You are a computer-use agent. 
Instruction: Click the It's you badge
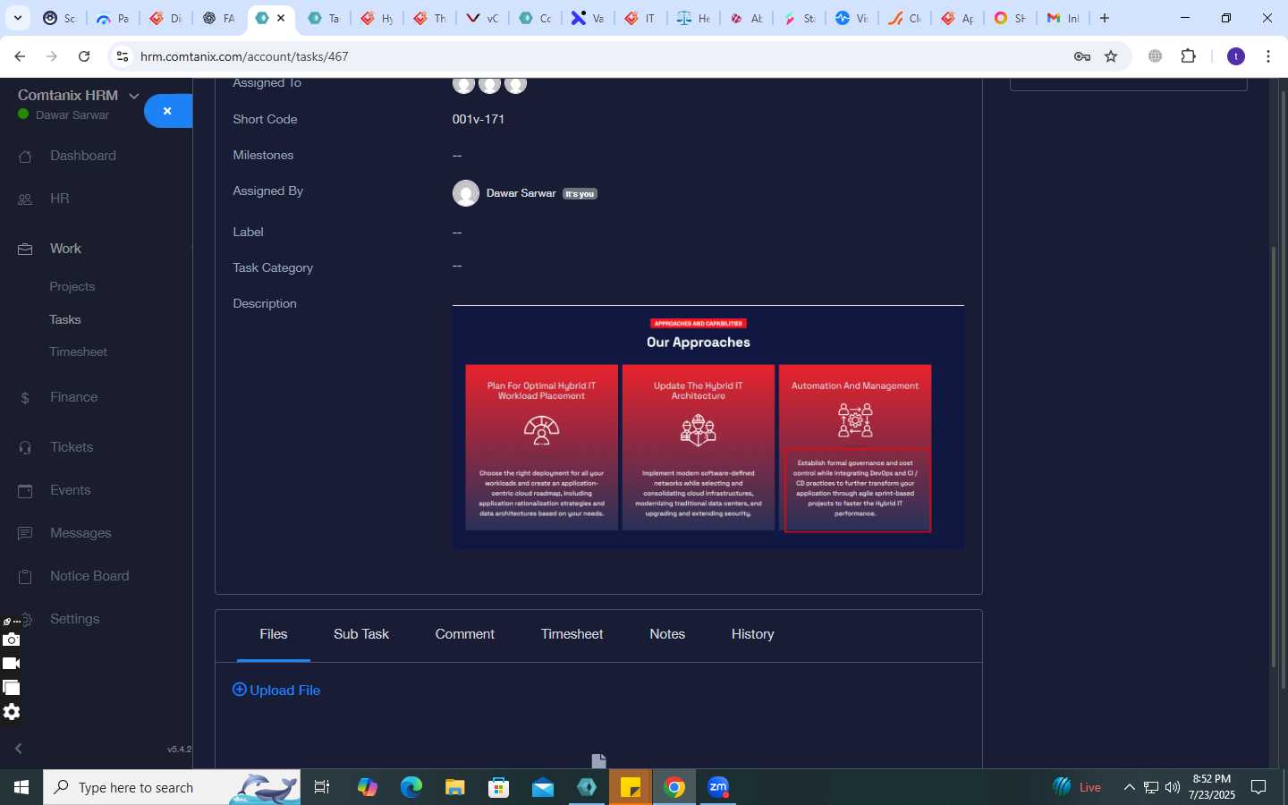click(580, 194)
